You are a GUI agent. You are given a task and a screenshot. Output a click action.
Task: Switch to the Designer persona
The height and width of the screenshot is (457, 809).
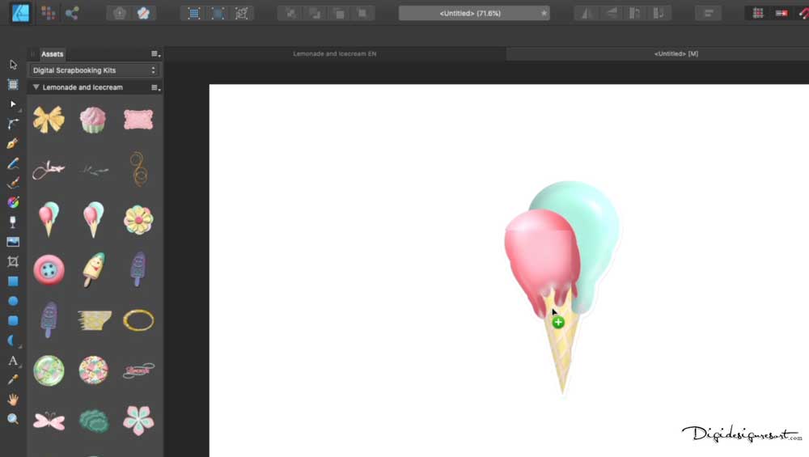coord(21,12)
